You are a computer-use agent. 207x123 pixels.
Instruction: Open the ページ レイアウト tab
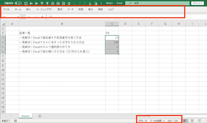coord(44,9)
